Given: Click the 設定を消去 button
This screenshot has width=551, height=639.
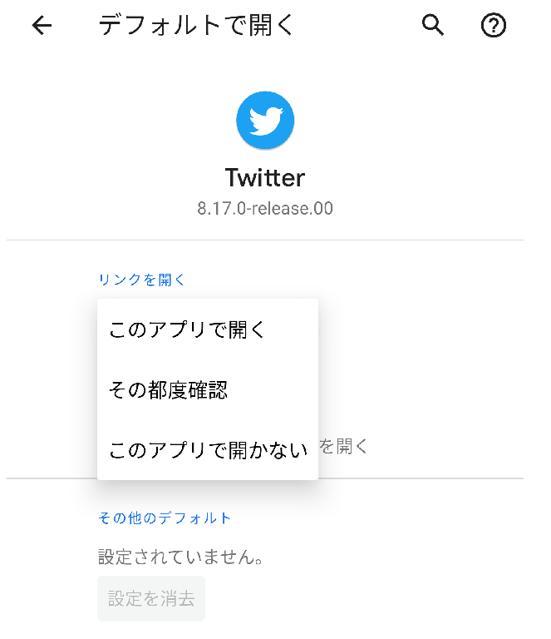Looking at the screenshot, I should 151,598.
